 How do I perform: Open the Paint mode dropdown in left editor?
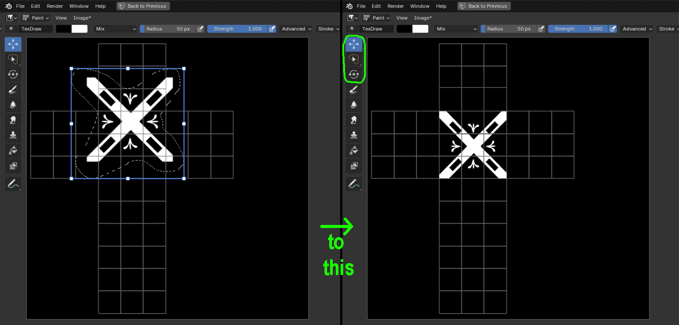tap(36, 18)
